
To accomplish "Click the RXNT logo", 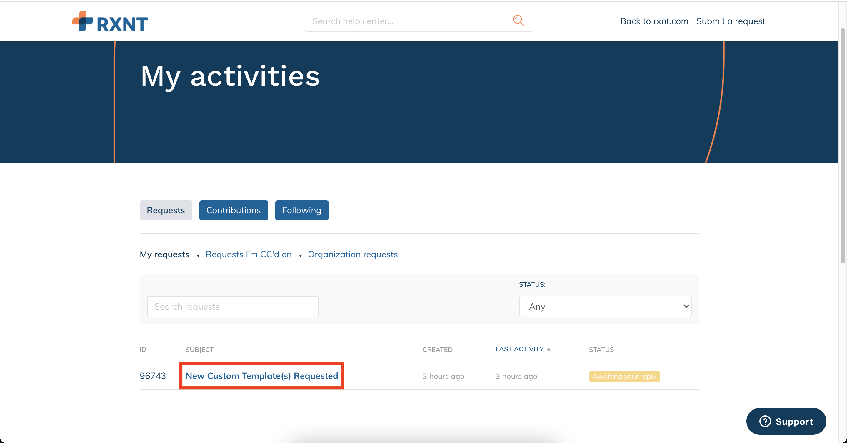I will [x=110, y=21].
